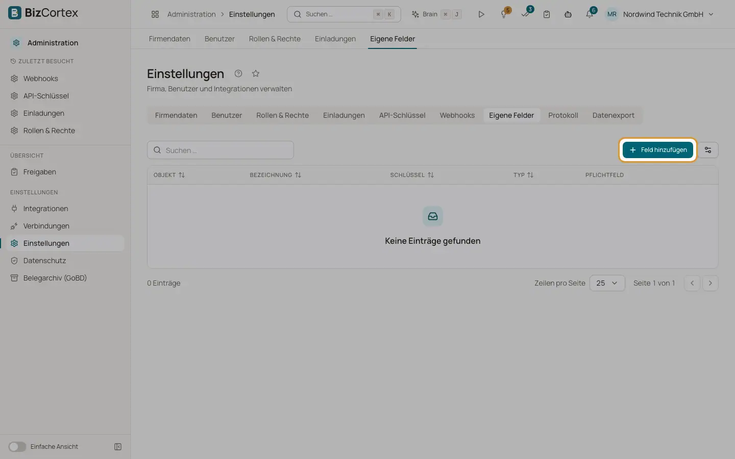Click the Administration breadcrumb link
The height and width of the screenshot is (459, 735).
pos(191,14)
